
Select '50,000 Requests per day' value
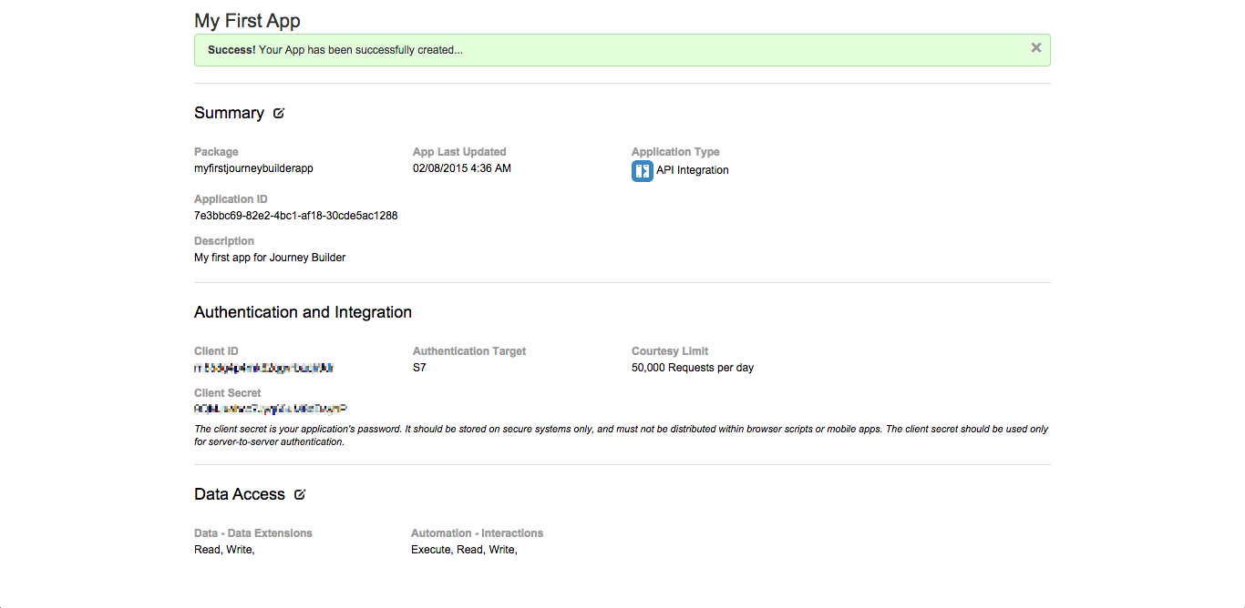[693, 368]
